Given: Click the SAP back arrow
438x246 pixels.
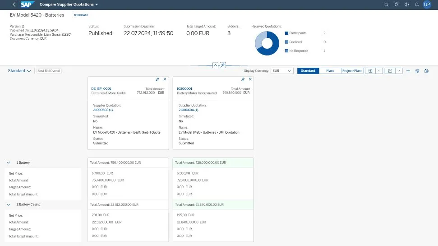Looking at the screenshot, I should coord(14,5).
